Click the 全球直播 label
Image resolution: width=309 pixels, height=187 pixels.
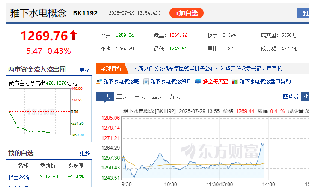(x=111, y=68)
